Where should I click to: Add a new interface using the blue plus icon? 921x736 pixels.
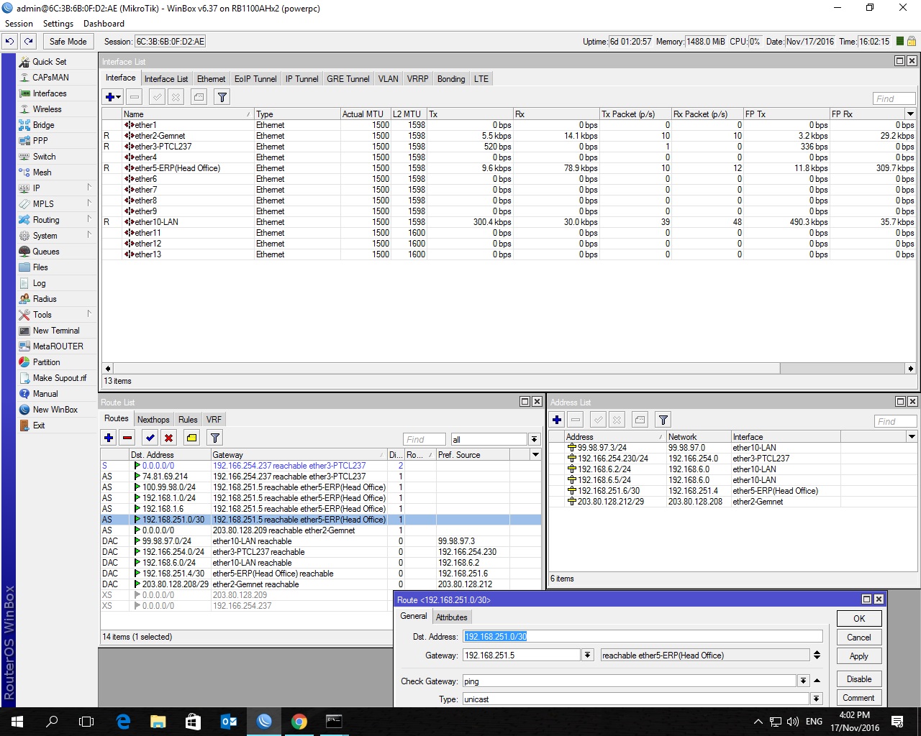109,96
